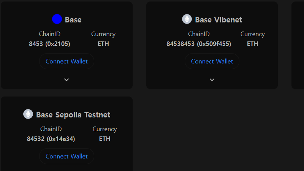
Task: Click ETH currency in Base Vibenet card
Action: [252, 44]
